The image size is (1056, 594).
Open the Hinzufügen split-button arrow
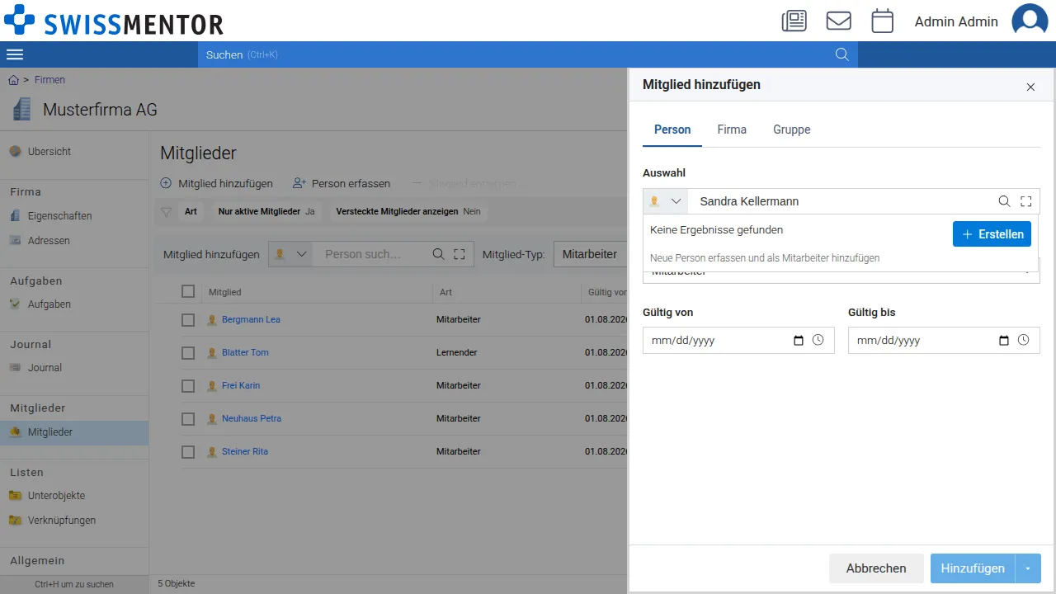pyautogui.click(x=1028, y=568)
